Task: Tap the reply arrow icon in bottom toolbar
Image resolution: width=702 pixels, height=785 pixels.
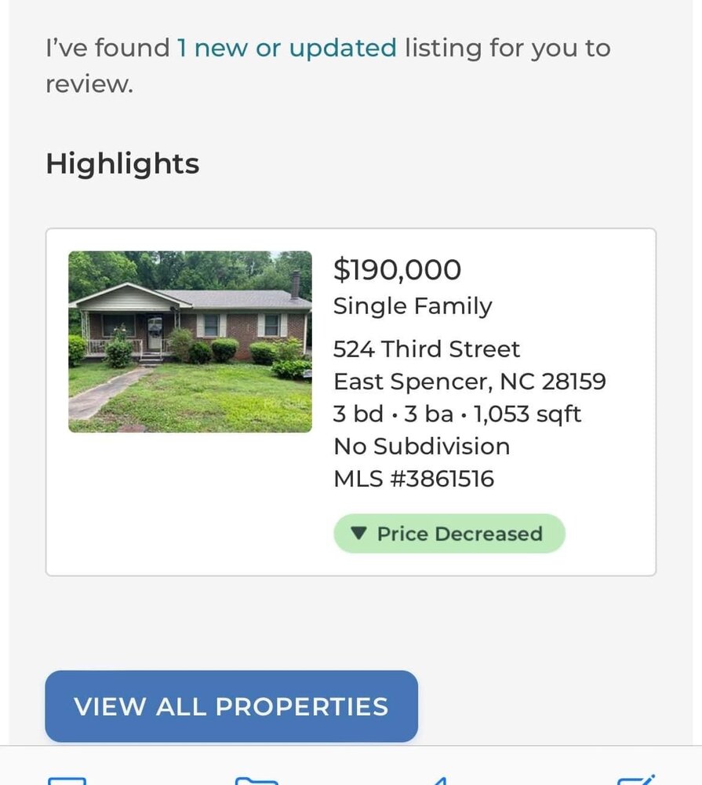Action: pyautogui.click(x=439, y=780)
